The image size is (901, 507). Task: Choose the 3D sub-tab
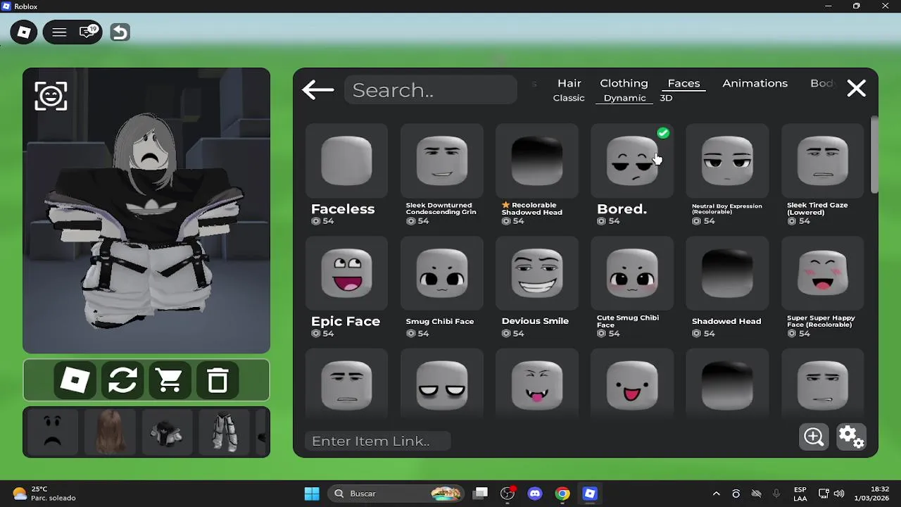tap(666, 98)
